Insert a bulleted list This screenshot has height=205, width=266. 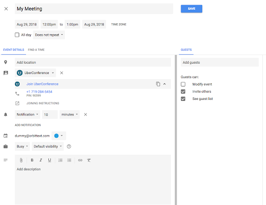[x=69, y=160]
